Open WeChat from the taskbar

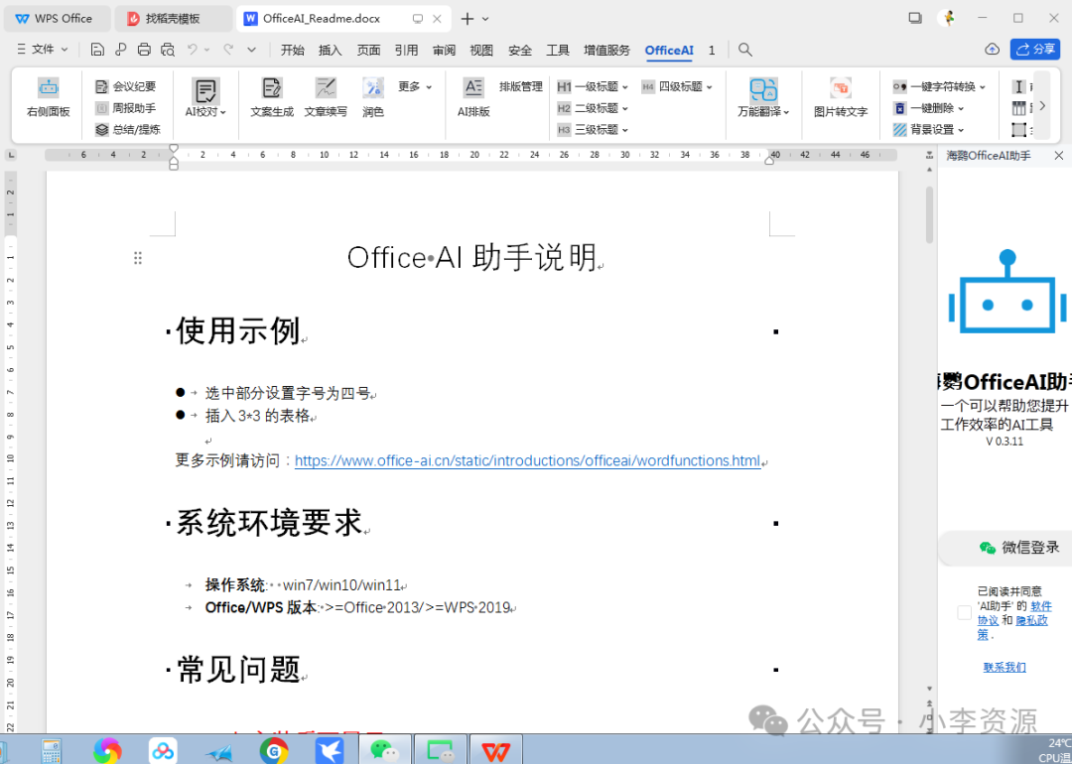click(x=384, y=751)
